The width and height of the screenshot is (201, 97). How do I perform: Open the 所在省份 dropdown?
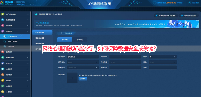[83, 62]
